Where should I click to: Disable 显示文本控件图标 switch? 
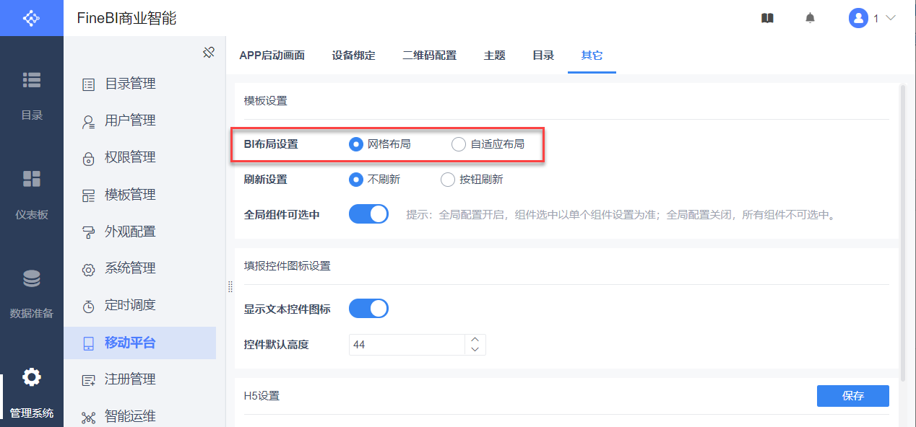point(368,309)
